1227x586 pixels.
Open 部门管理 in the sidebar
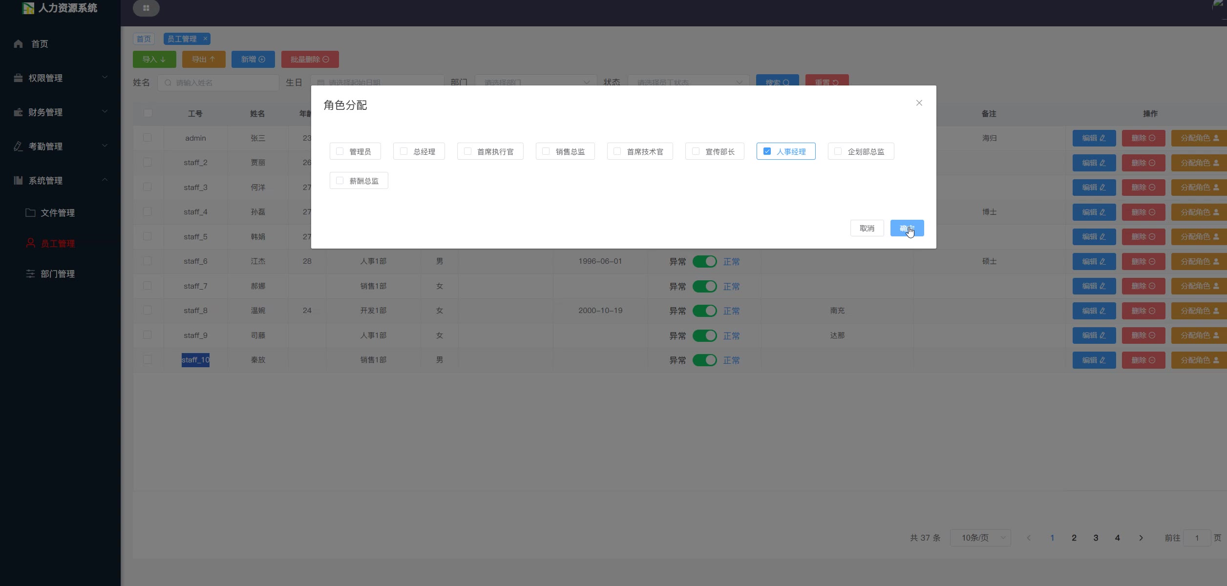(57, 274)
